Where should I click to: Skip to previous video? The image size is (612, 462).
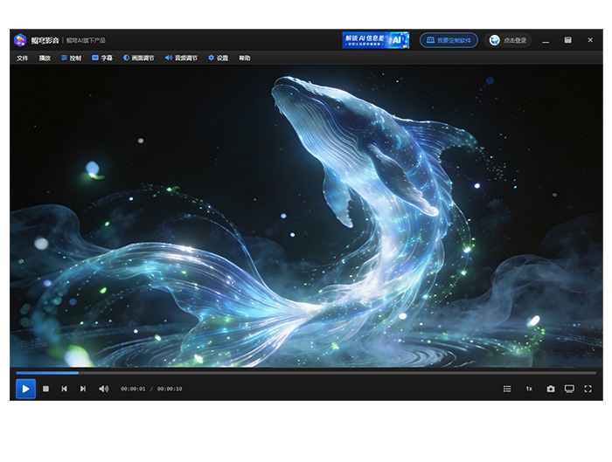64,389
